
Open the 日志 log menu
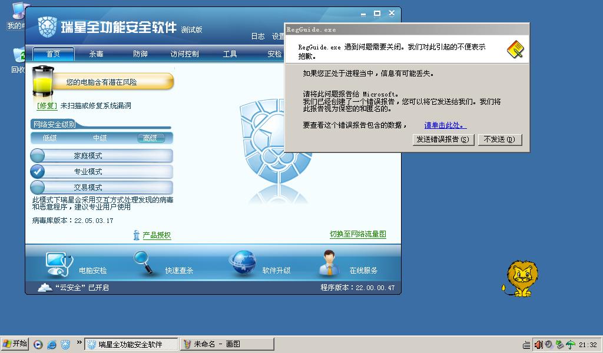tap(258, 36)
